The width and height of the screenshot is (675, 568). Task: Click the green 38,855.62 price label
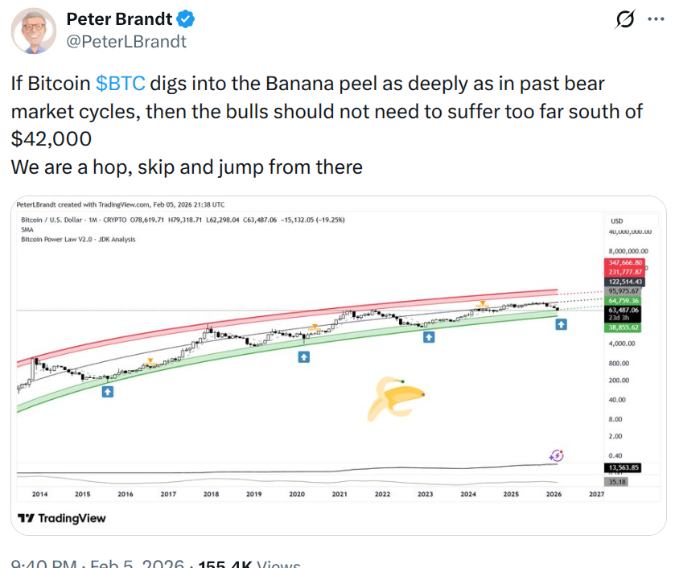point(627,328)
